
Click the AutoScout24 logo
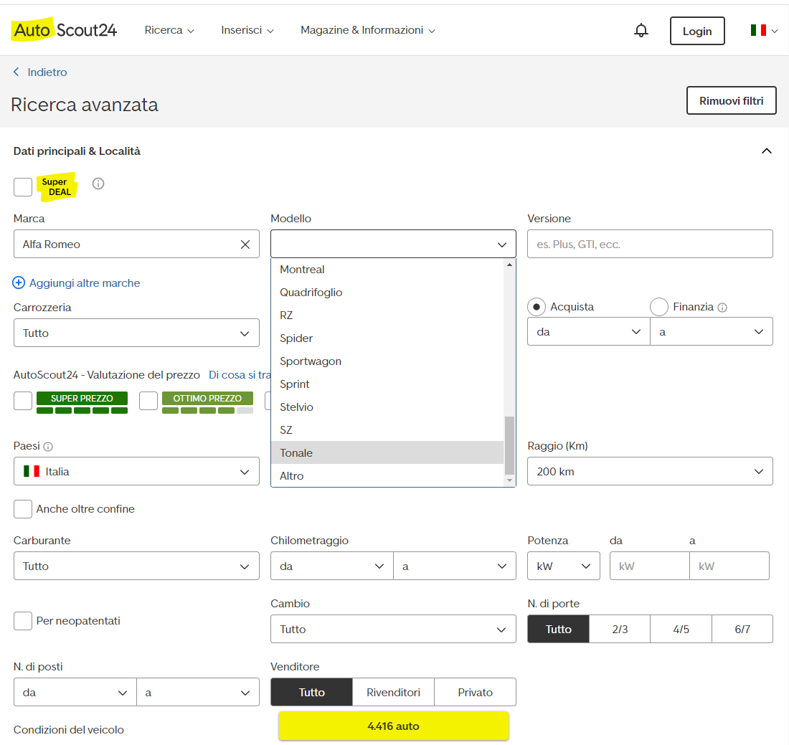coord(65,30)
